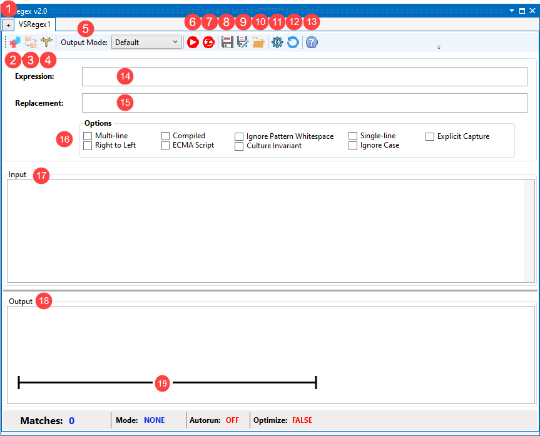Tick the Ignore Case checkbox

click(x=353, y=146)
